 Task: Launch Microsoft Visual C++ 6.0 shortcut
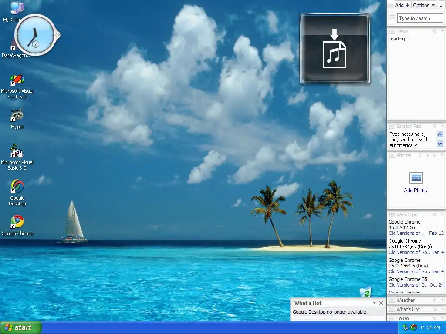tap(17, 87)
